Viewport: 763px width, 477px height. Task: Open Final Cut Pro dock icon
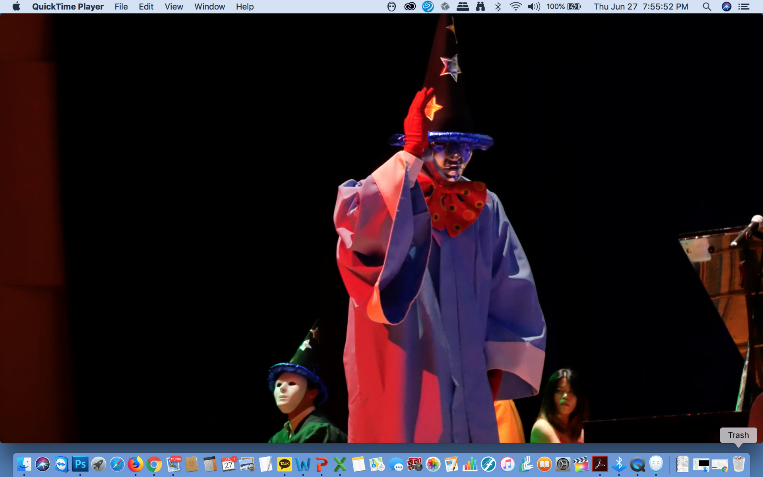(x=581, y=464)
